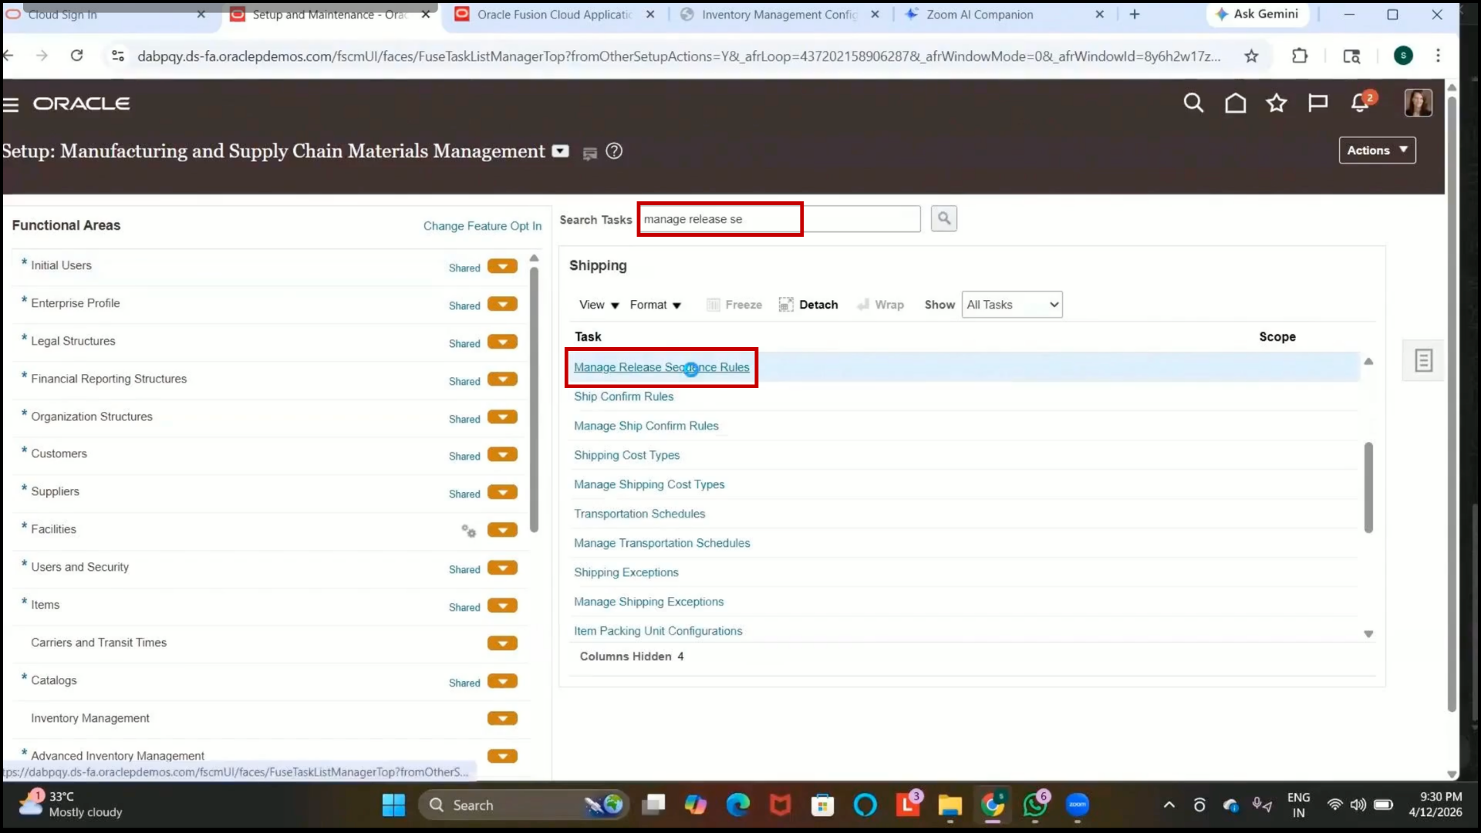
Task: Click the Shared link for Enterprise Profile
Action: pos(464,305)
